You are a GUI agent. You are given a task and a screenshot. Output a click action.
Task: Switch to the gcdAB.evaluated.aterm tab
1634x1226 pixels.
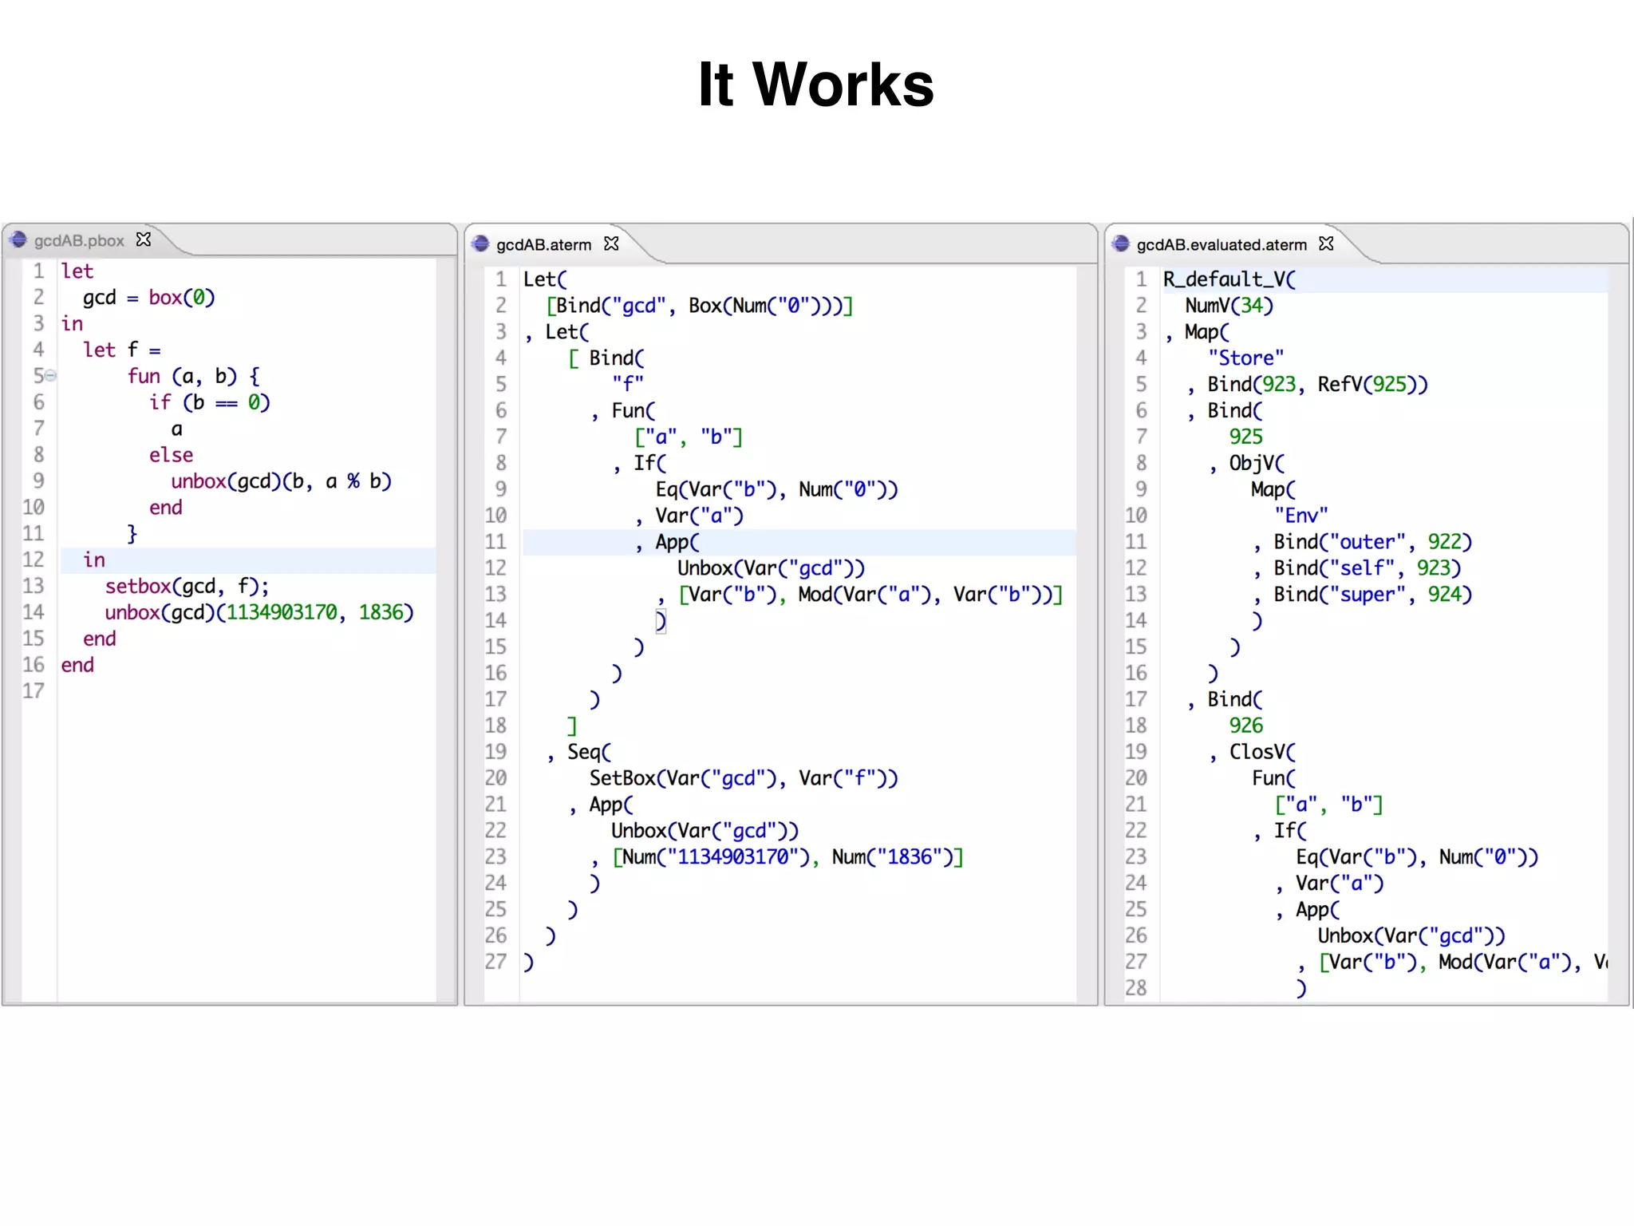click(x=1221, y=244)
